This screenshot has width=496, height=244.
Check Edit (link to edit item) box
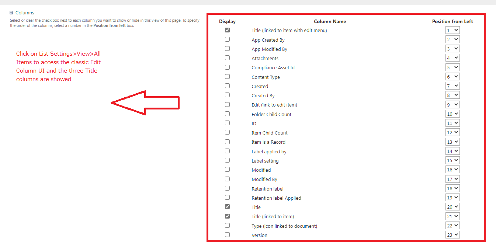[227, 104]
